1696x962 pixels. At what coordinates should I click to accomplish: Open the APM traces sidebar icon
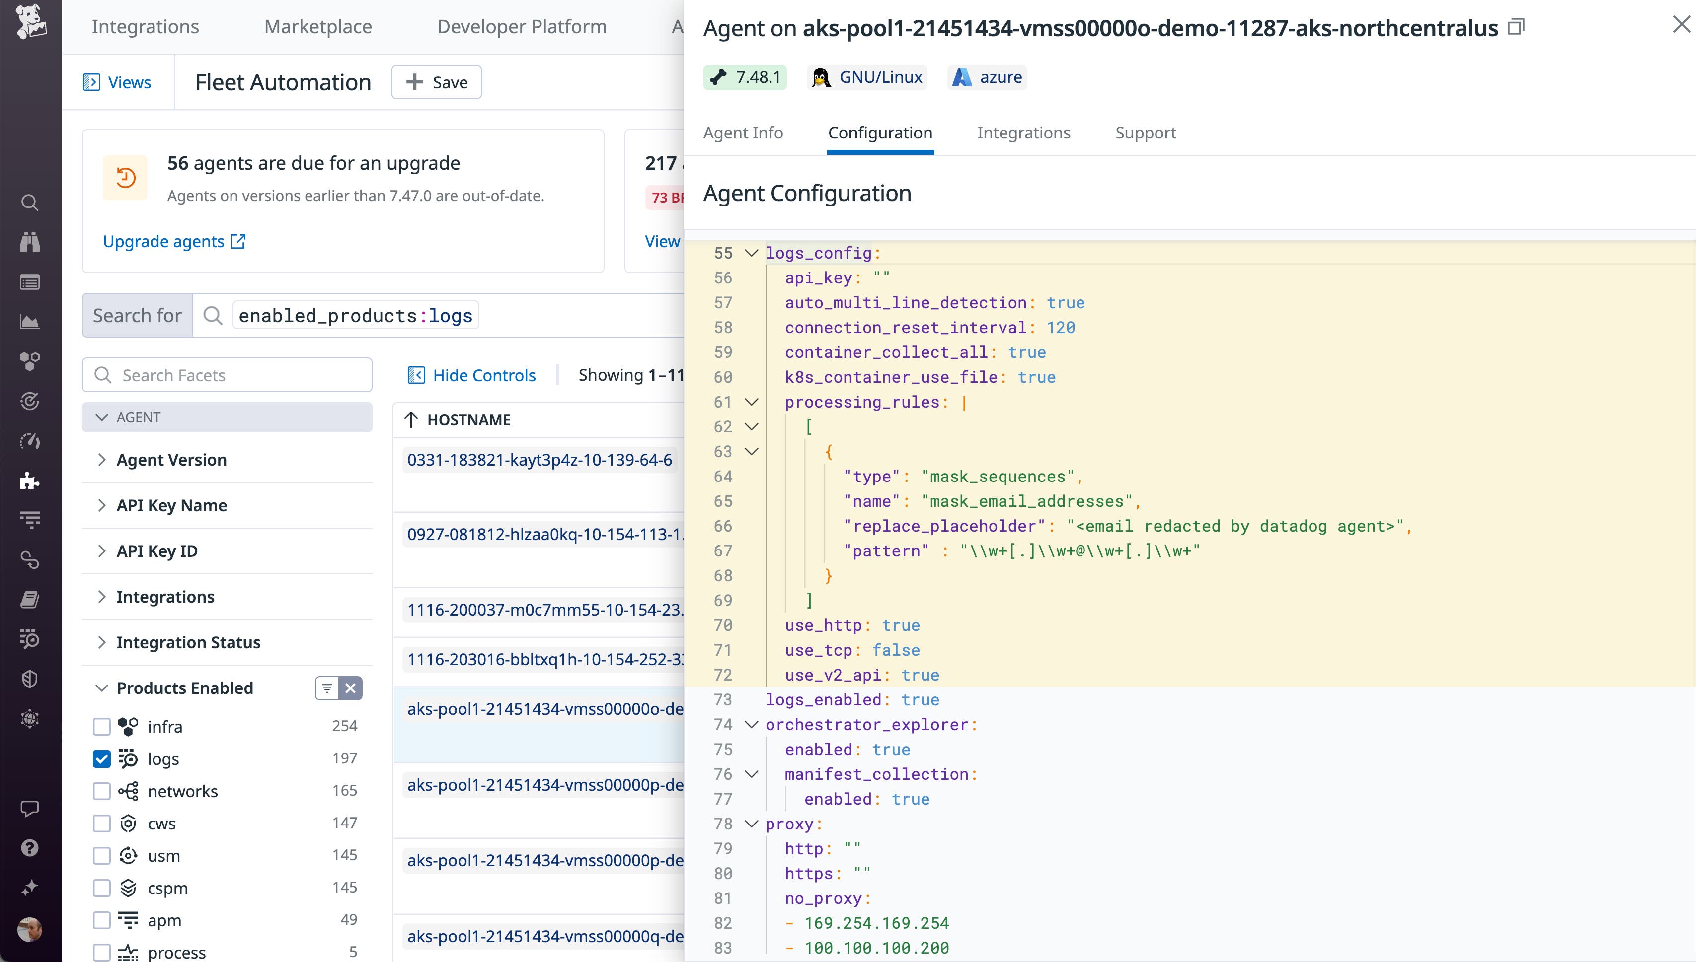click(x=30, y=520)
